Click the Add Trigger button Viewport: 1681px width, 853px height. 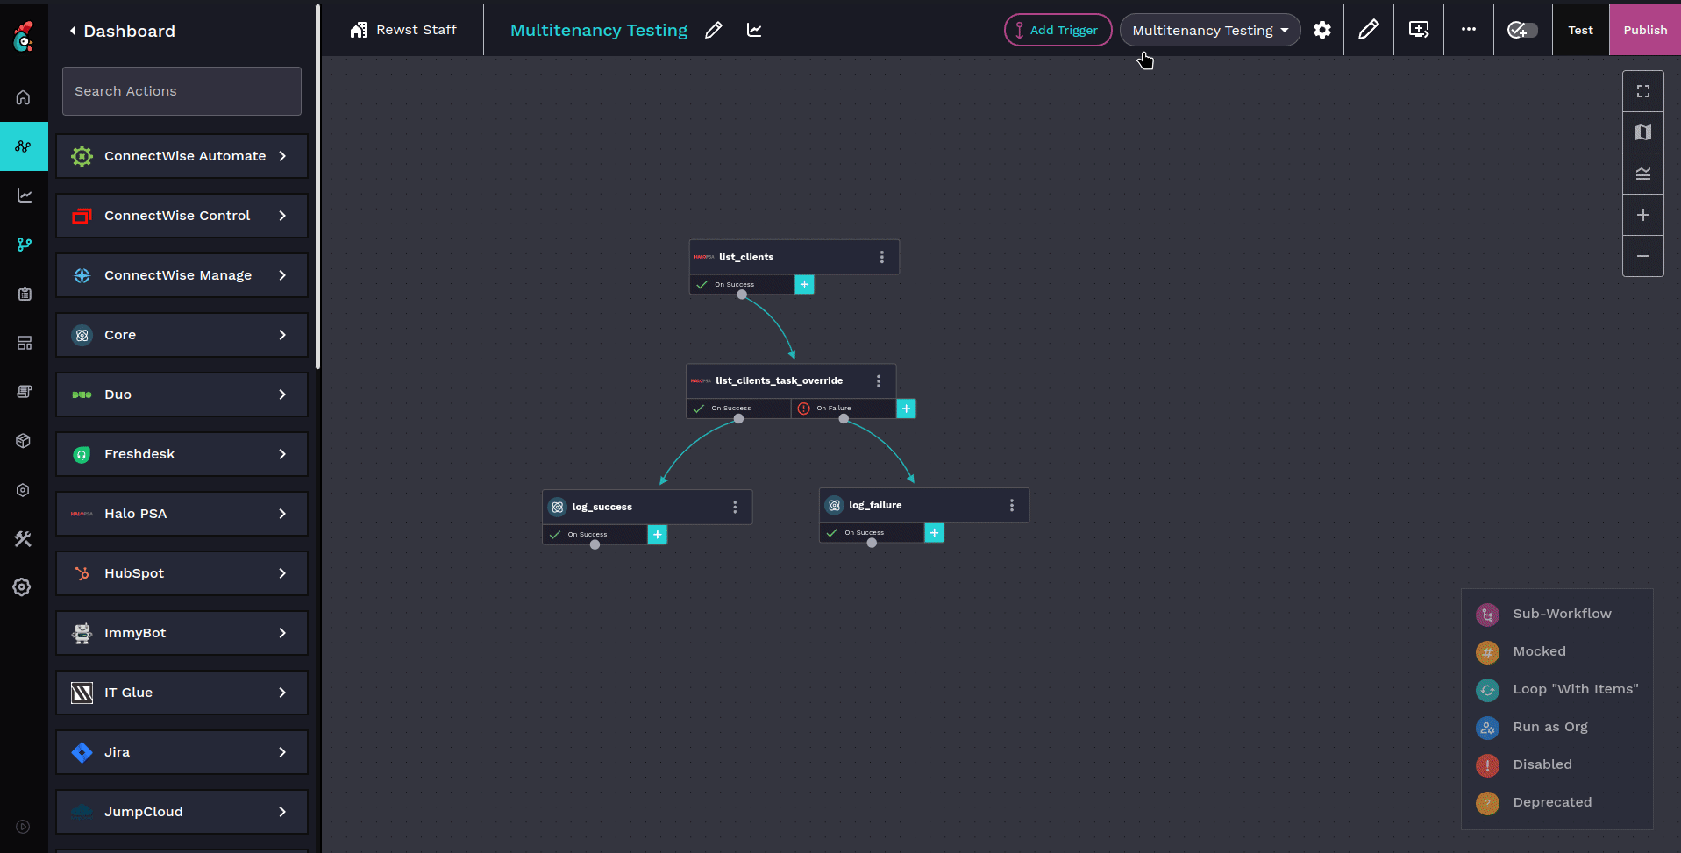[x=1057, y=30]
